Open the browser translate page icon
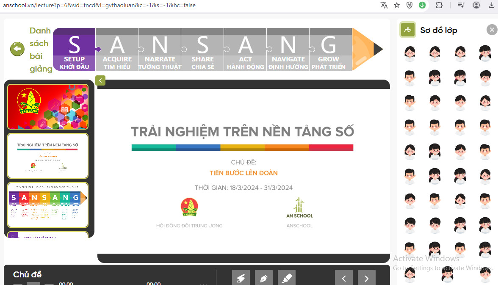498x285 pixels. [384, 5]
